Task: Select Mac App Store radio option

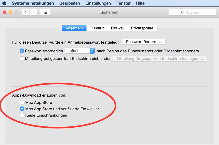Action: point(22,102)
